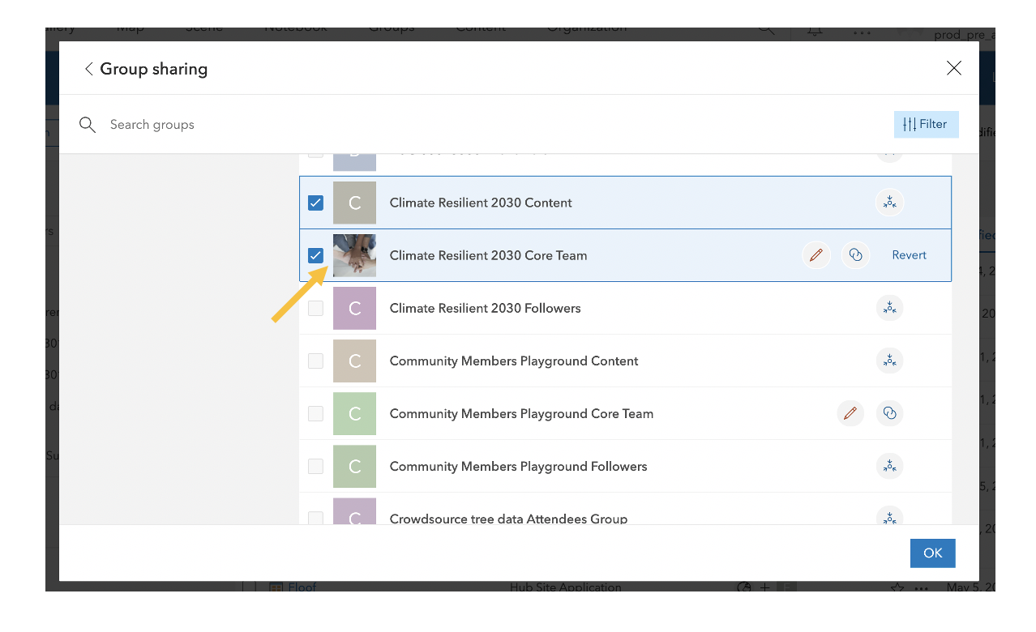Viewport: 1036px width, 632px height.
Task: Open the Filter options for groups
Action: click(926, 124)
